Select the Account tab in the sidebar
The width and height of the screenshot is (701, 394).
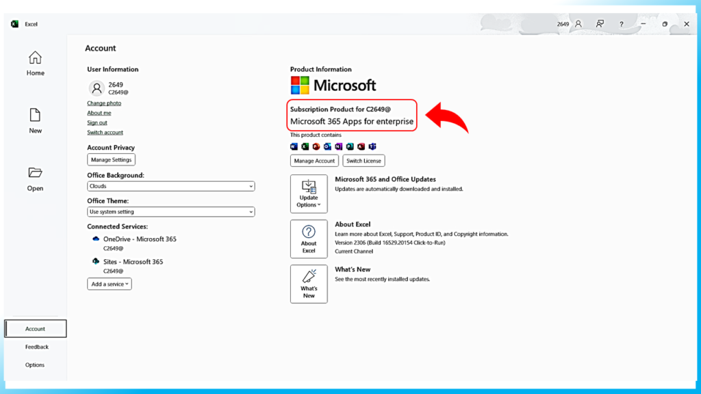(x=36, y=329)
